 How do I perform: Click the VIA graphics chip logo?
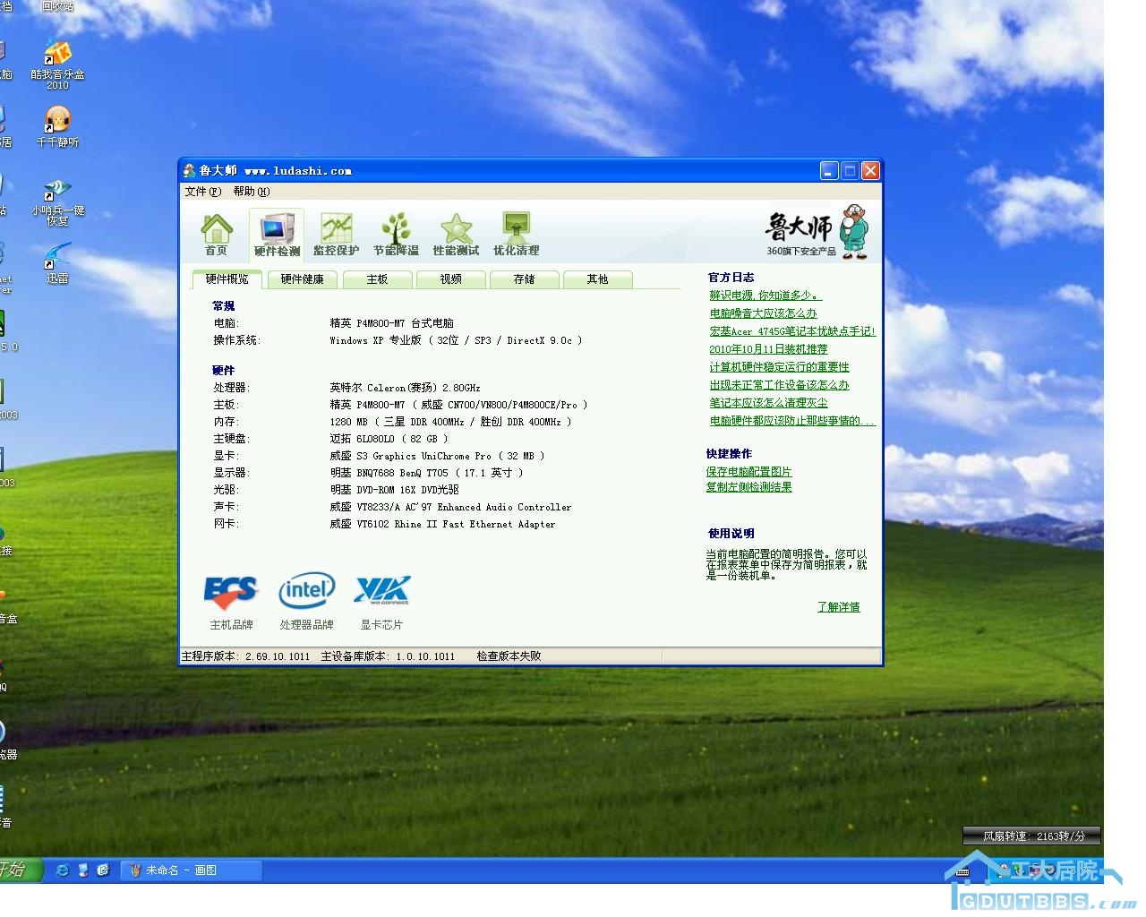pyautogui.click(x=381, y=591)
